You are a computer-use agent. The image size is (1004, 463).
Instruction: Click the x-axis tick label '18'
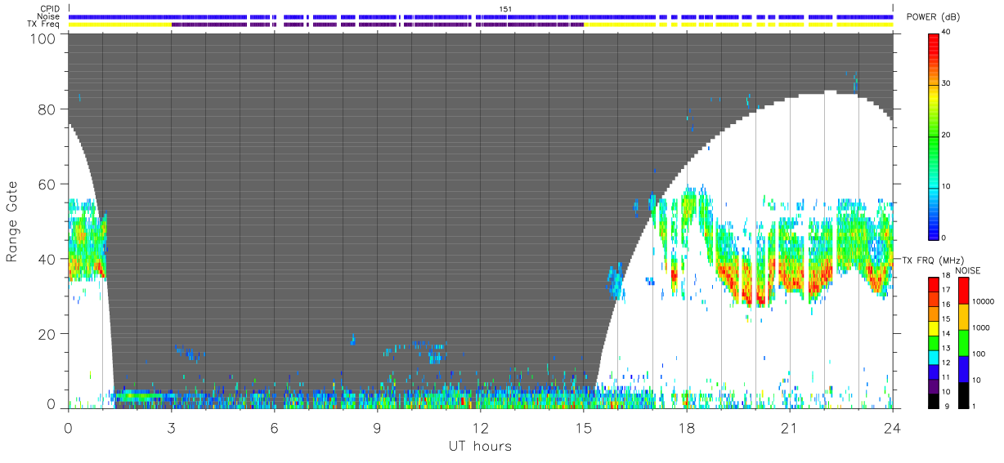[687, 428]
